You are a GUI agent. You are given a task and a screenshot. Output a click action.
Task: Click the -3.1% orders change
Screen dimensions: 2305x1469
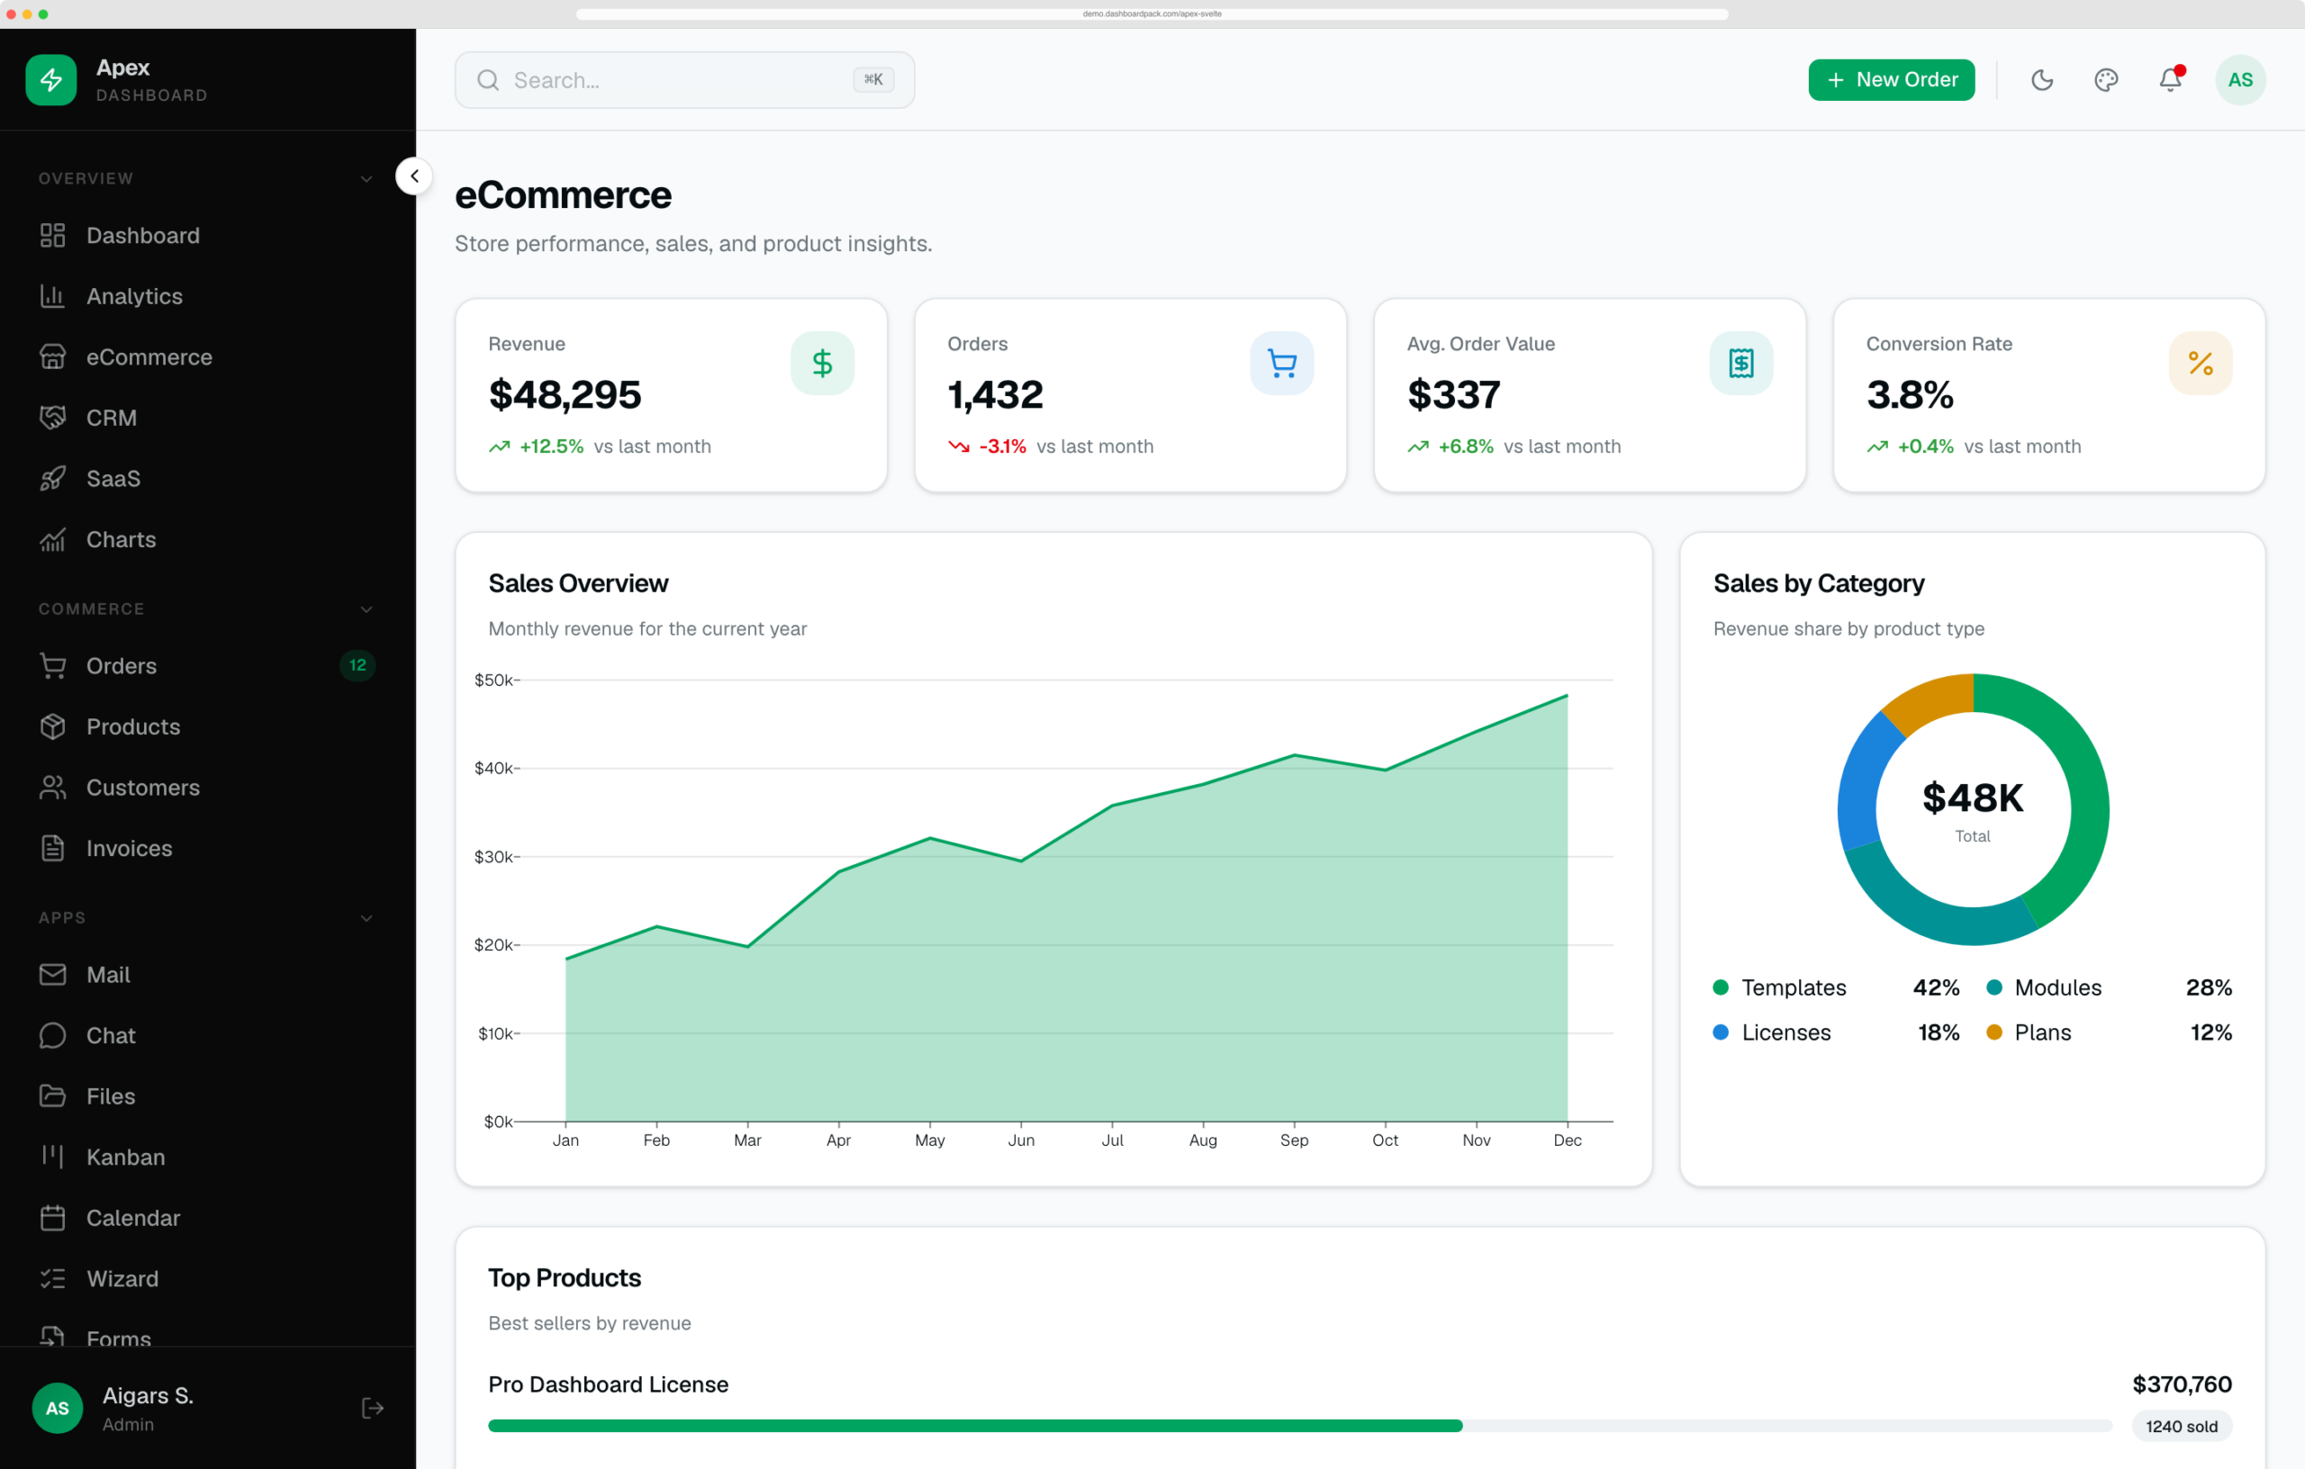coord(1002,447)
